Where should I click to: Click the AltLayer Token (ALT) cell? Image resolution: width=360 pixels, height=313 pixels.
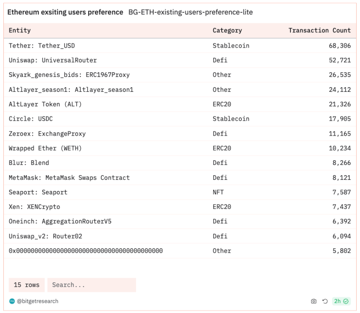click(45, 104)
